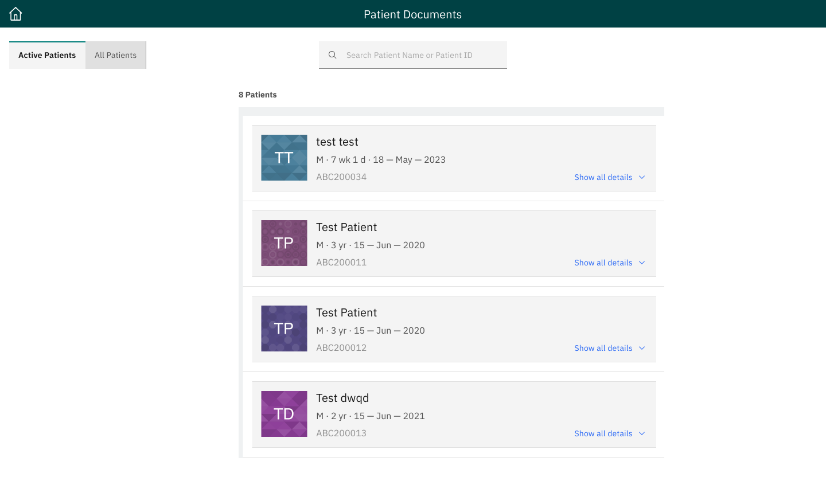Click the indigo TP avatar for ABC200012

pyautogui.click(x=284, y=328)
